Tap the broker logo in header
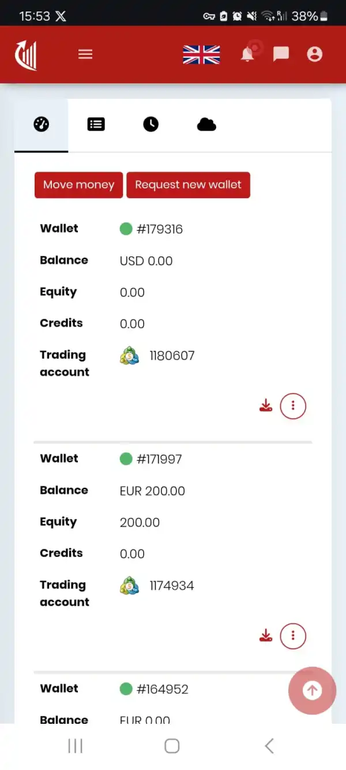Screen dimensions: 346x770 point(27,54)
